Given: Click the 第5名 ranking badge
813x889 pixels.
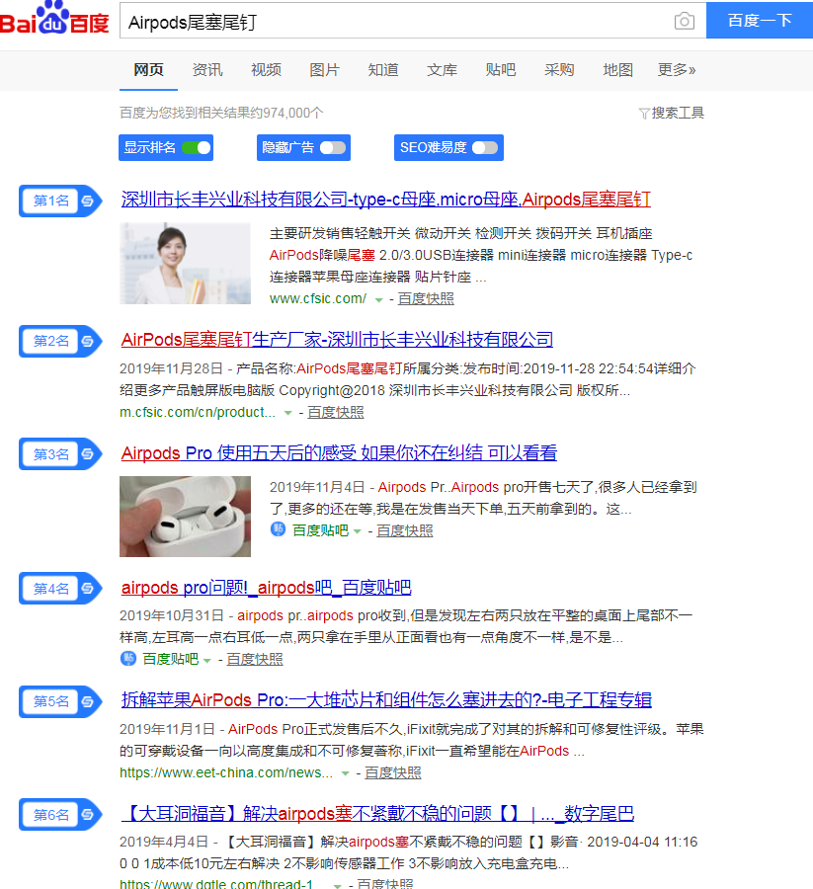Looking at the screenshot, I should pos(60,702).
